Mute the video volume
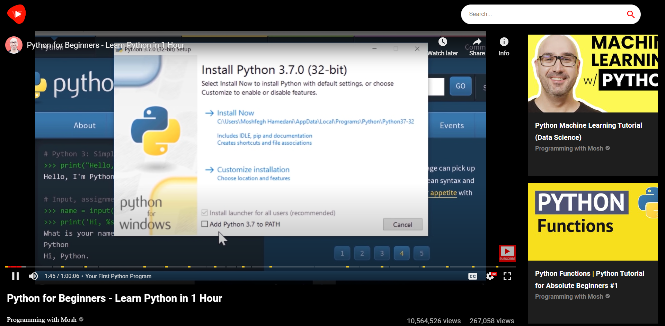Image resolution: width=665 pixels, height=326 pixels. 33,276
